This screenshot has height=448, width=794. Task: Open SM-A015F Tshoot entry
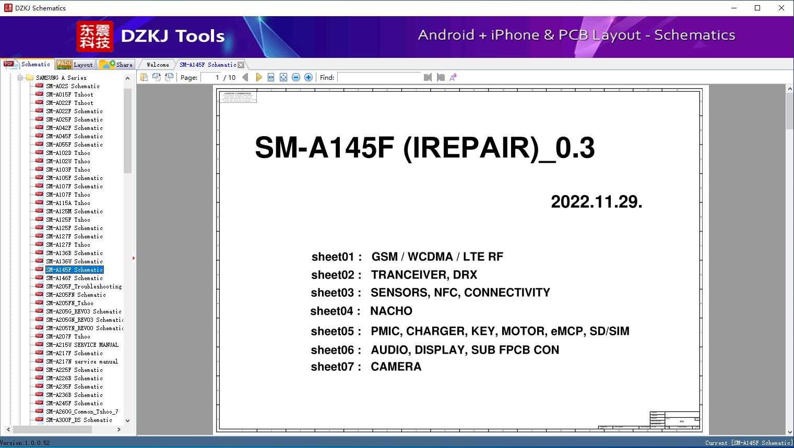pyautogui.click(x=69, y=94)
